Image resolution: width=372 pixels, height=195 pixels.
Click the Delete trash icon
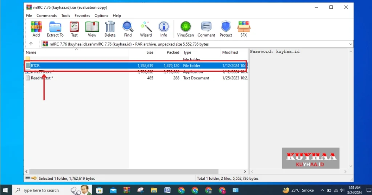point(110,29)
